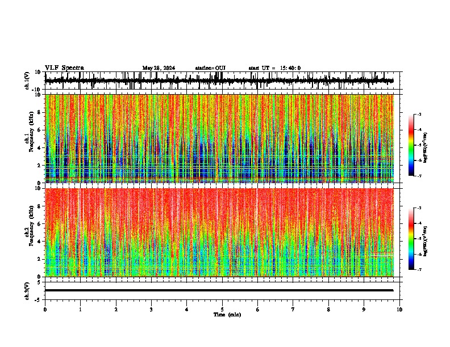Click the flat ch.3 voltage trace
This screenshot has width=450, height=347.
(x=219, y=290)
